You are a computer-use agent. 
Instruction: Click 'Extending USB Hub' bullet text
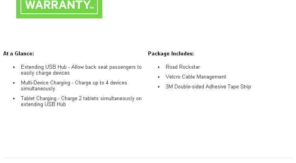44,67
